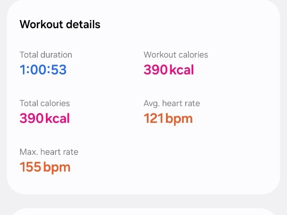Tap the bpm unit beside 155
The height and width of the screenshot is (215, 287).
[57, 167]
